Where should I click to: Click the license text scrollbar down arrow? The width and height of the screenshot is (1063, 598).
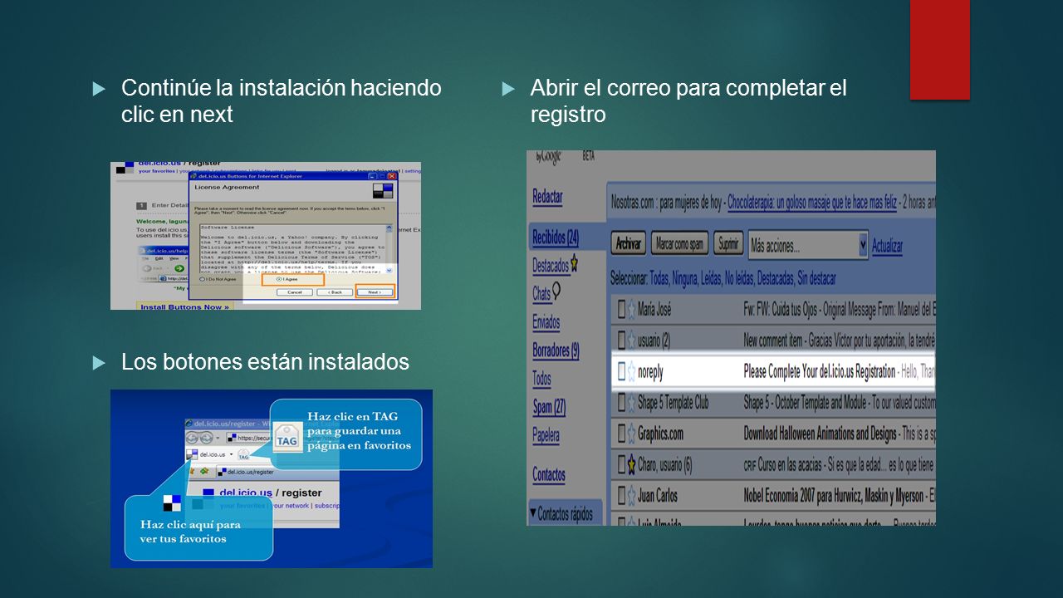(x=389, y=271)
